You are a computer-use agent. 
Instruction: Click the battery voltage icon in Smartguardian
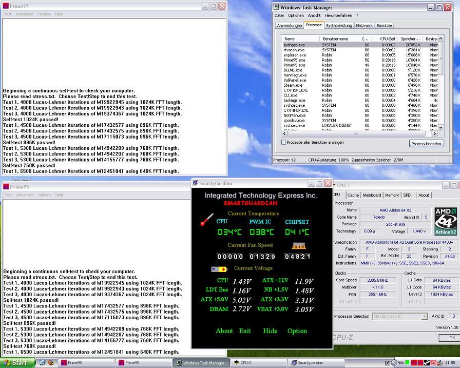(219, 269)
